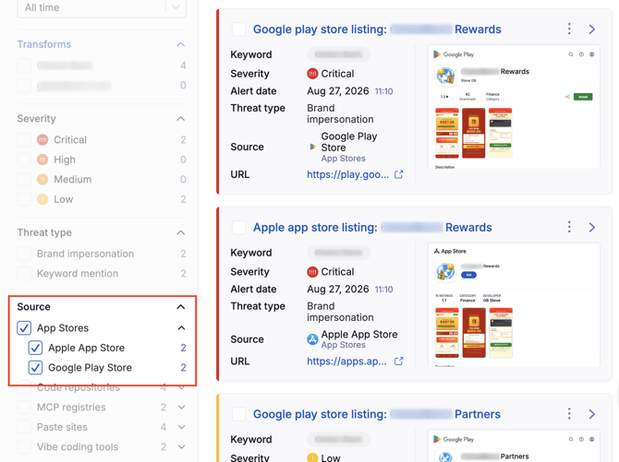
Task: Open kebab menu for Google play Partners alert
Action: 569,413
